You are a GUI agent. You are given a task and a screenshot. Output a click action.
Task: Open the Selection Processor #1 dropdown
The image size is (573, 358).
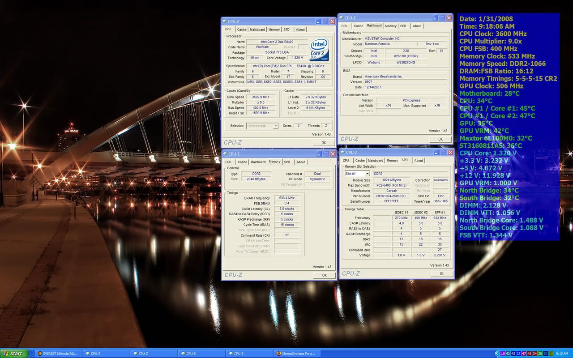(x=262, y=126)
